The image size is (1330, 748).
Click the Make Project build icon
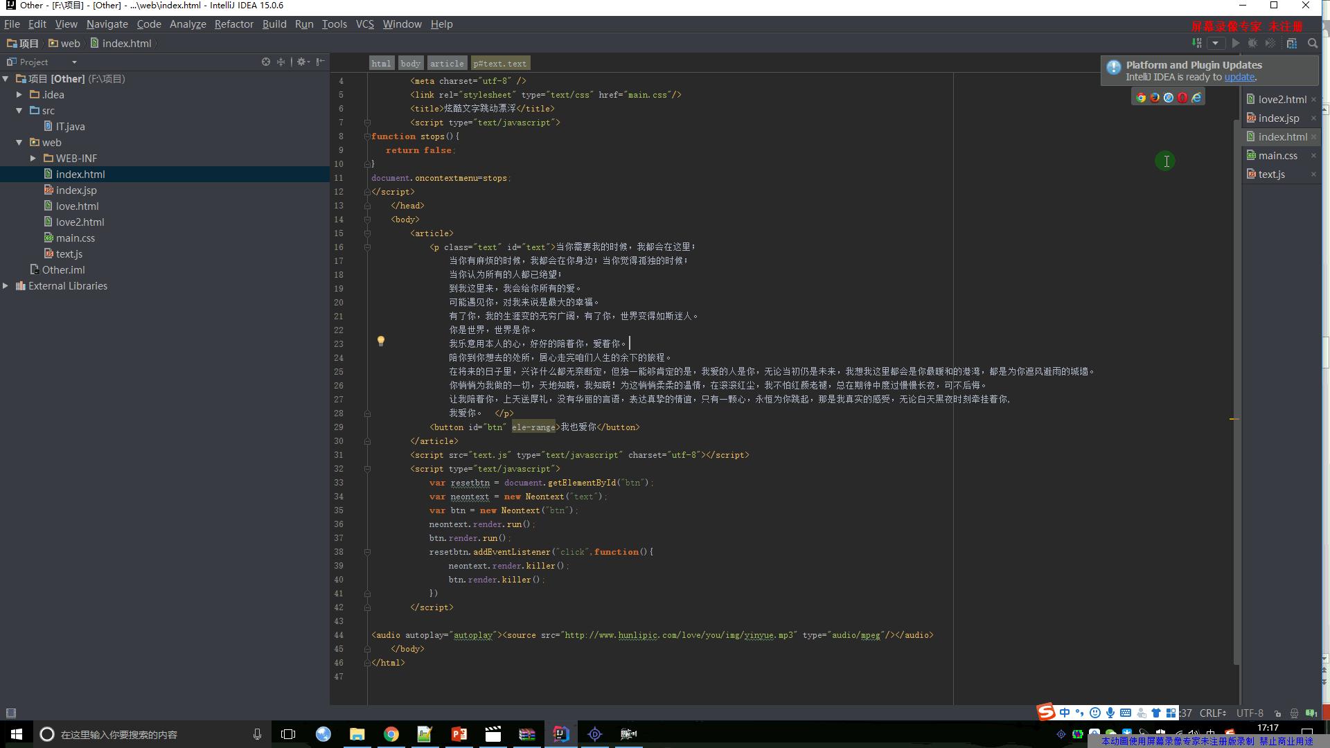[1197, 43]
